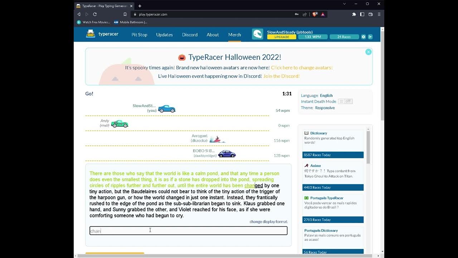This screenshot has width=458, height=258.
Task: Click the 24 Races stat button
Action: 344,37
